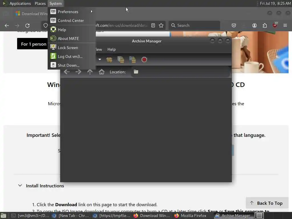This screenshot has width=292, height=219.
Task: Select Help in the System menu
Action: tap(72, 30)
